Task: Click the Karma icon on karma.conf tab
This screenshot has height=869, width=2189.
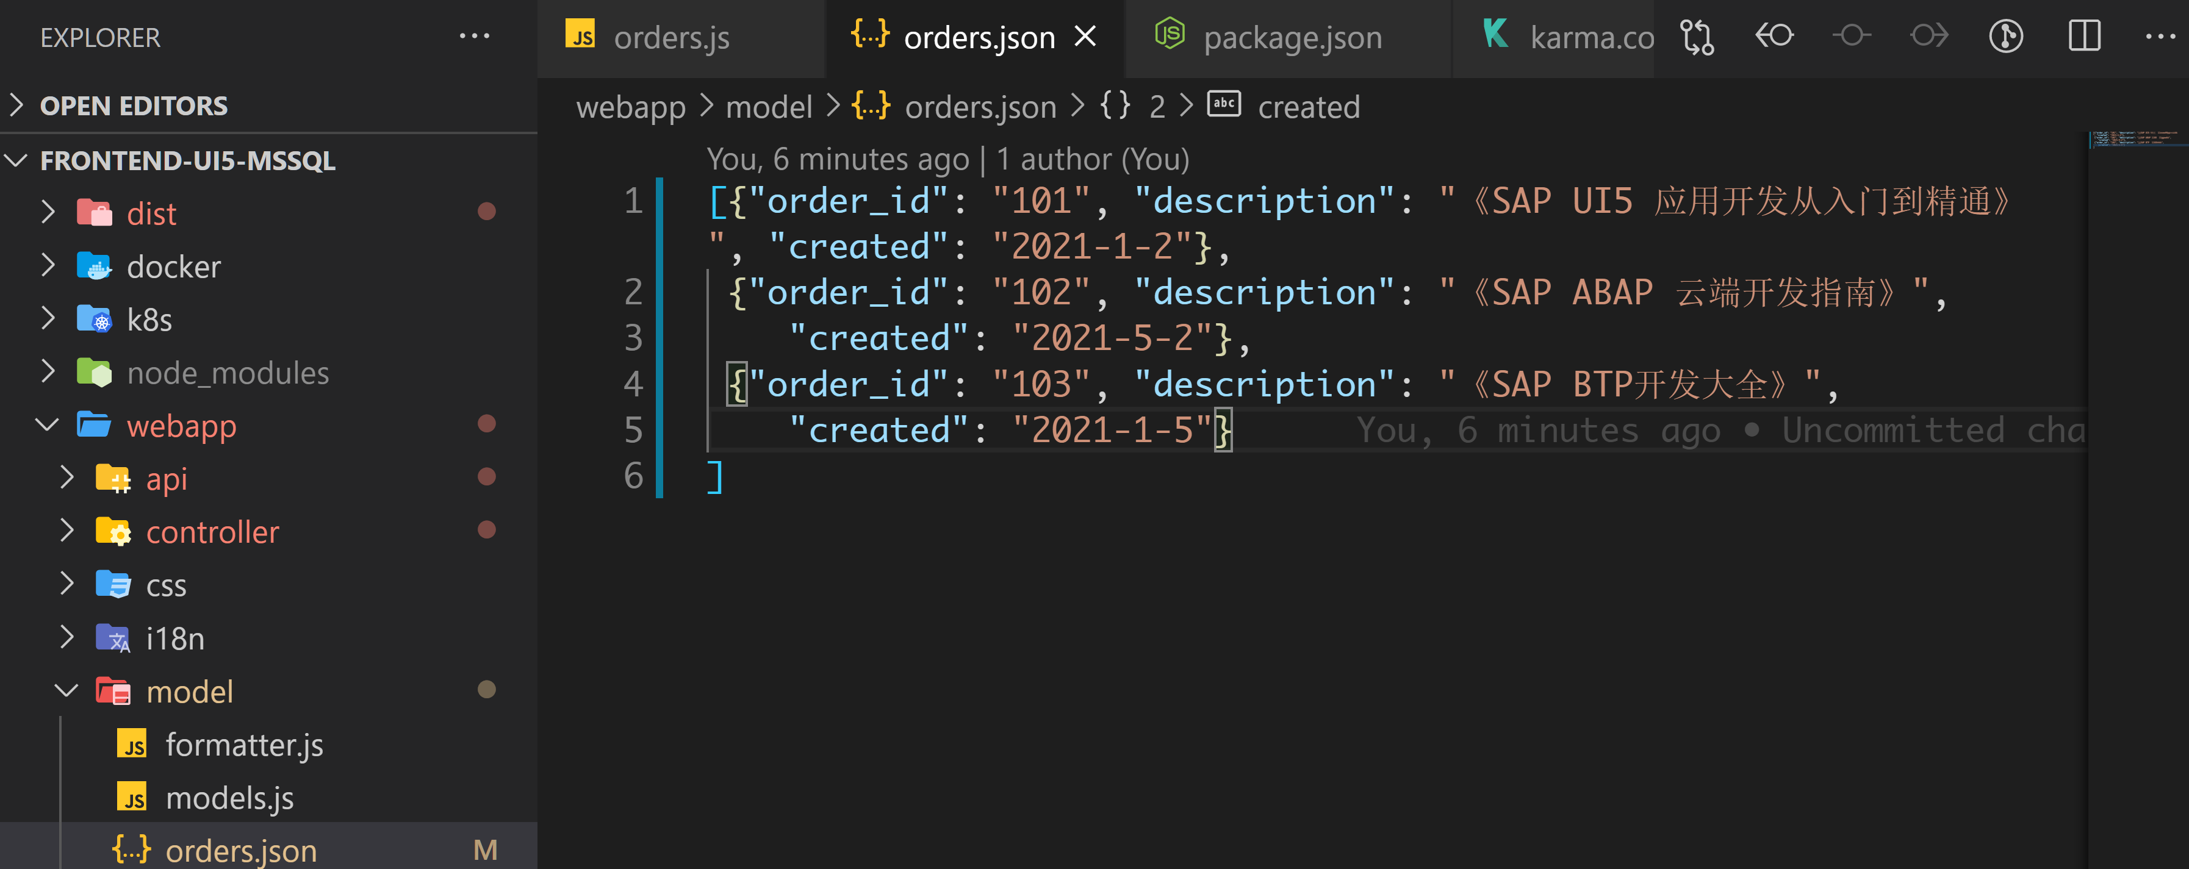Action: 1495,34
